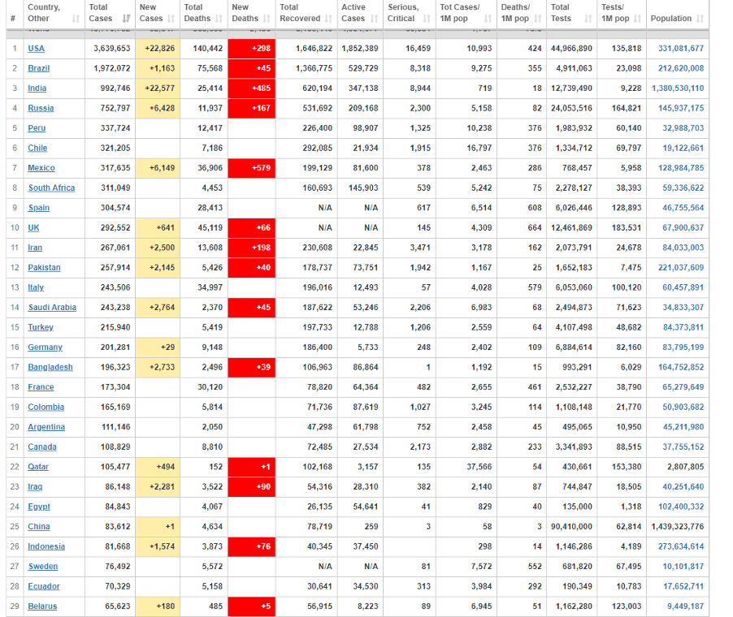The width and height of the screenshot is (733, 617).
Task: Open the Peru country link
Action: tap(37, 128)
